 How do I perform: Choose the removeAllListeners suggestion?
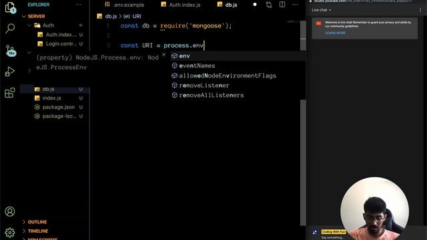(x=238, y=95)
